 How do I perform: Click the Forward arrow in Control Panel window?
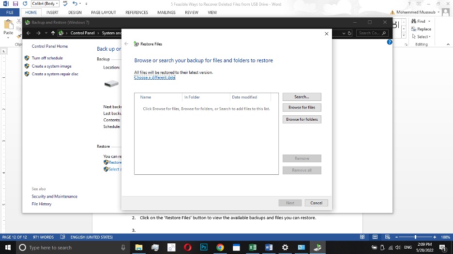38,33
